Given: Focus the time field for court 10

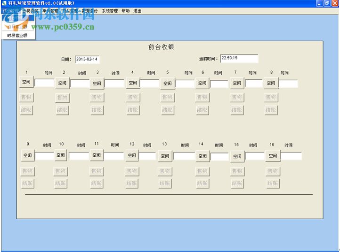Looking at the screenshot, I should (79, 156).
